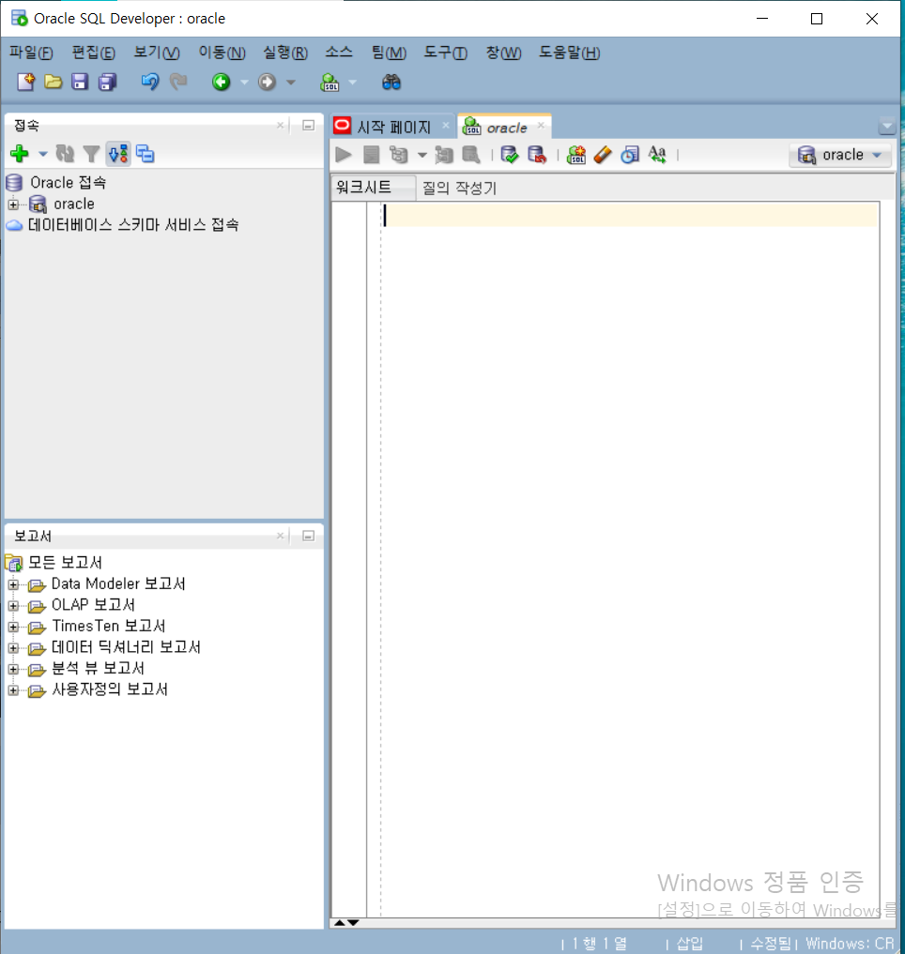The width and height of the screenshot is (905, 954).
Task: Minimize the 보고서 panel
Action: [x=308, y=536]
